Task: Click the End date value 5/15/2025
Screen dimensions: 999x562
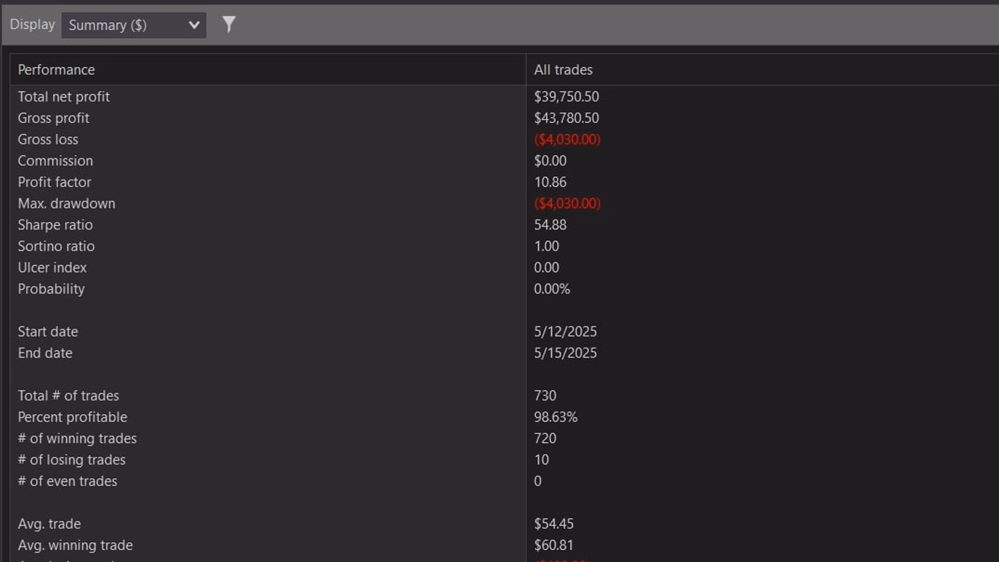Action: [x=565, y=353]
